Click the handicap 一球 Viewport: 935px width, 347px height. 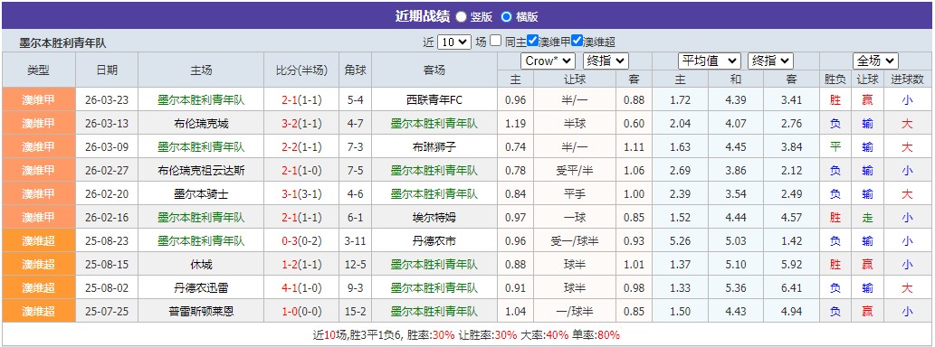[x=574, y=218]
